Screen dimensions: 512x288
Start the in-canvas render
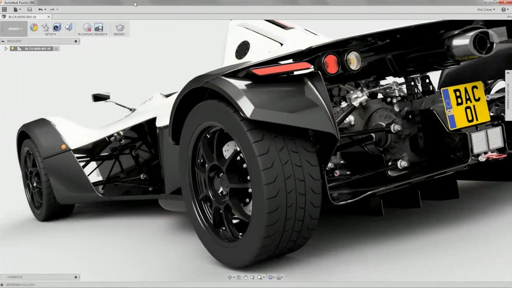tap(87, 27)
